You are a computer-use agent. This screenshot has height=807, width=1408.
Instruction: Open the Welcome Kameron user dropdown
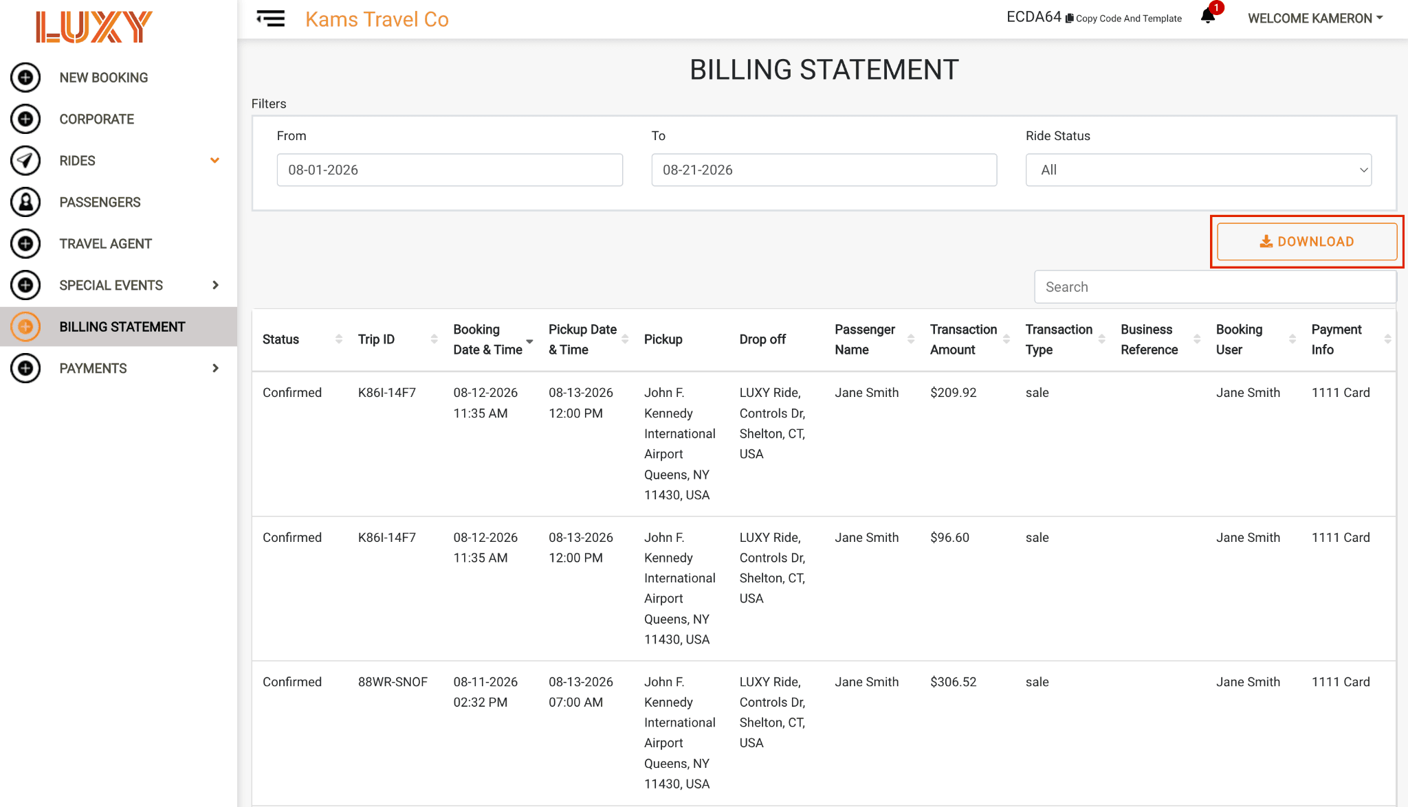click(1315, 19)
